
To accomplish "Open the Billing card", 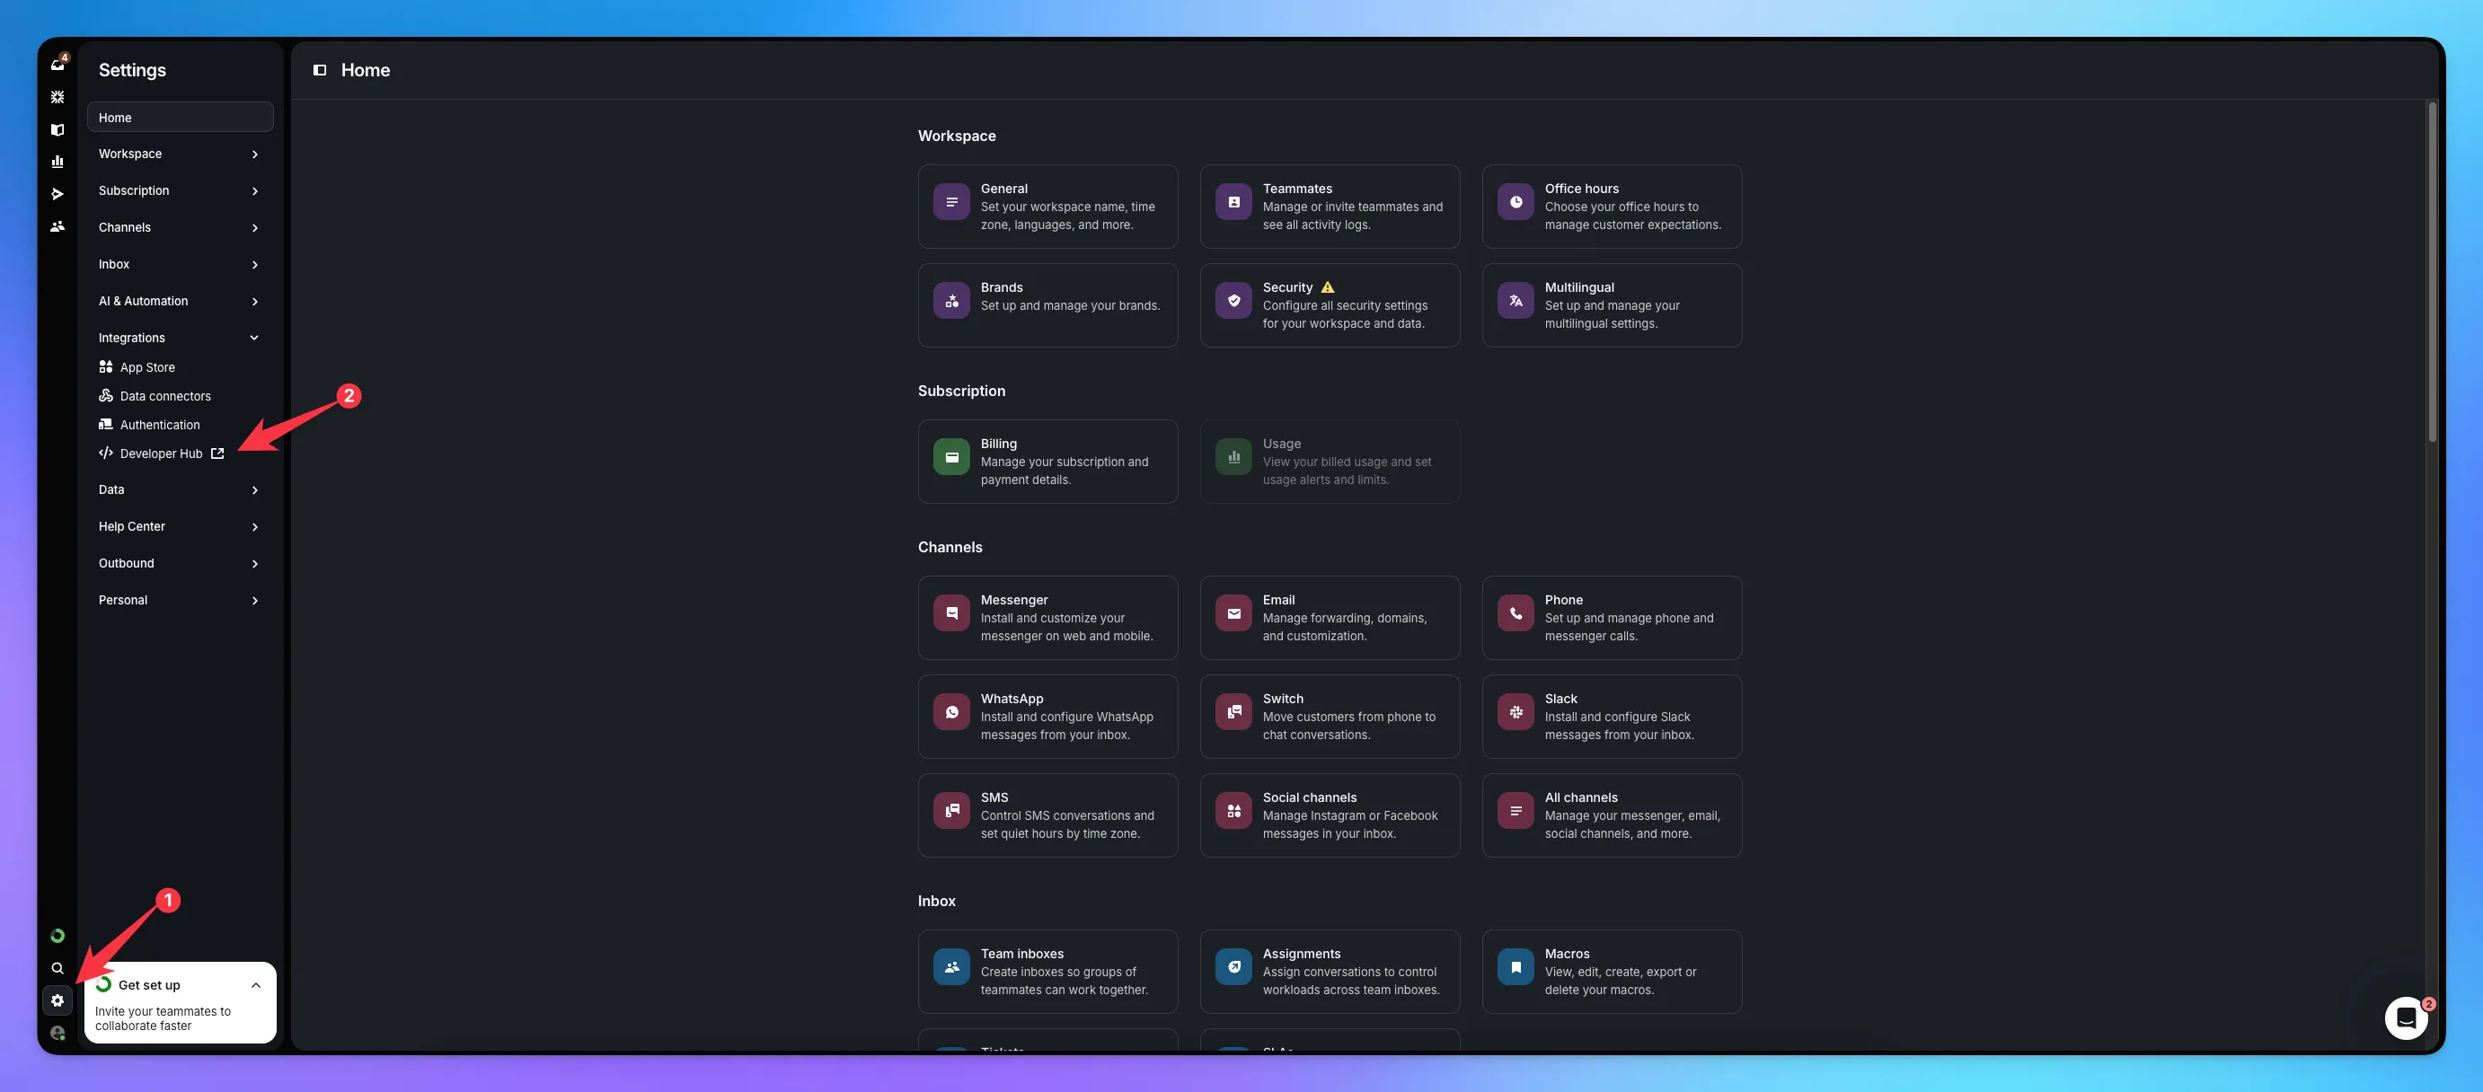I will coord(1047,462).
